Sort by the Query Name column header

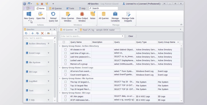81,42
